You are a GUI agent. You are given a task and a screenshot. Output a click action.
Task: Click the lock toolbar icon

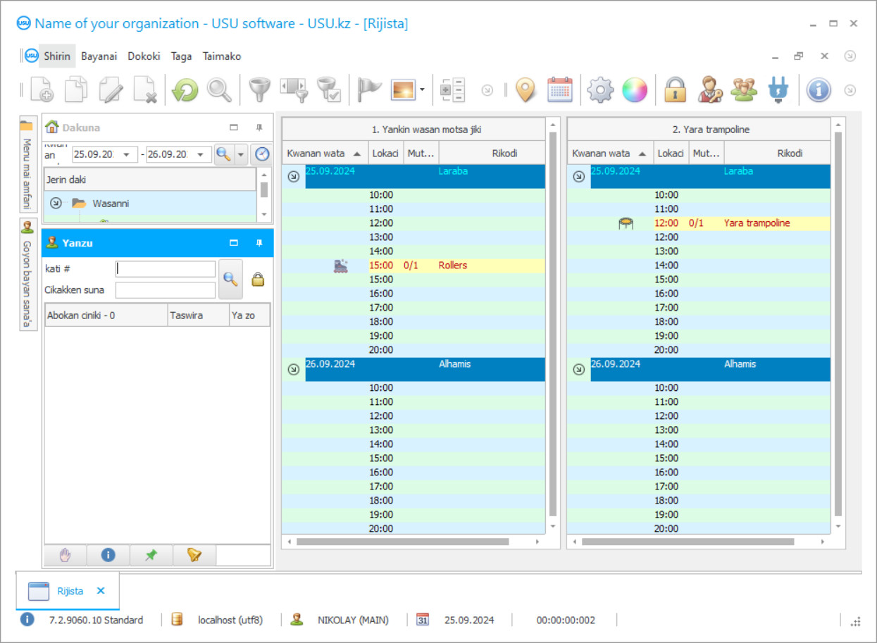click(x=675, y=89)
